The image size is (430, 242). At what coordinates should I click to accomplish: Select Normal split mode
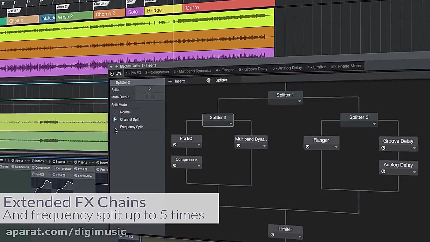pyautogui.click(x=115, y=112)
